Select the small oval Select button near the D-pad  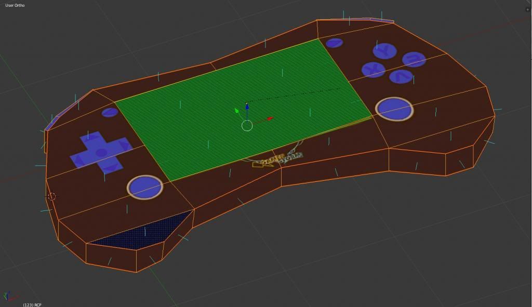[x=109, y=113]
